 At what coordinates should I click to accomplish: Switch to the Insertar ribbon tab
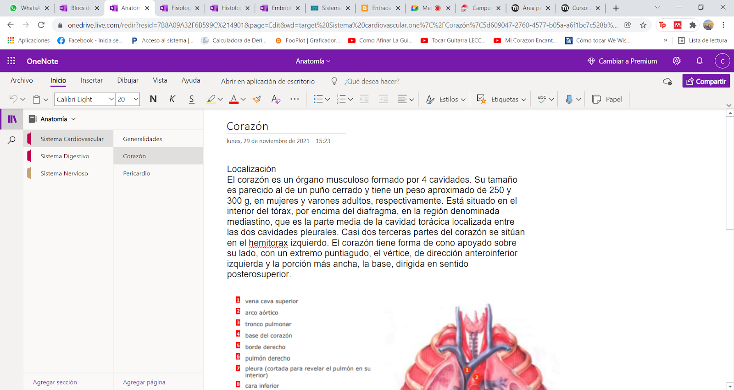[x=92, y=80]
